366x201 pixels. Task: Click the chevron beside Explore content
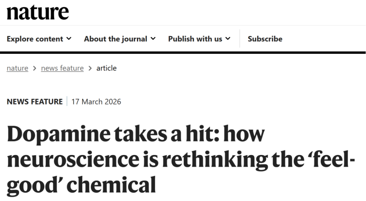coord(69,39)
